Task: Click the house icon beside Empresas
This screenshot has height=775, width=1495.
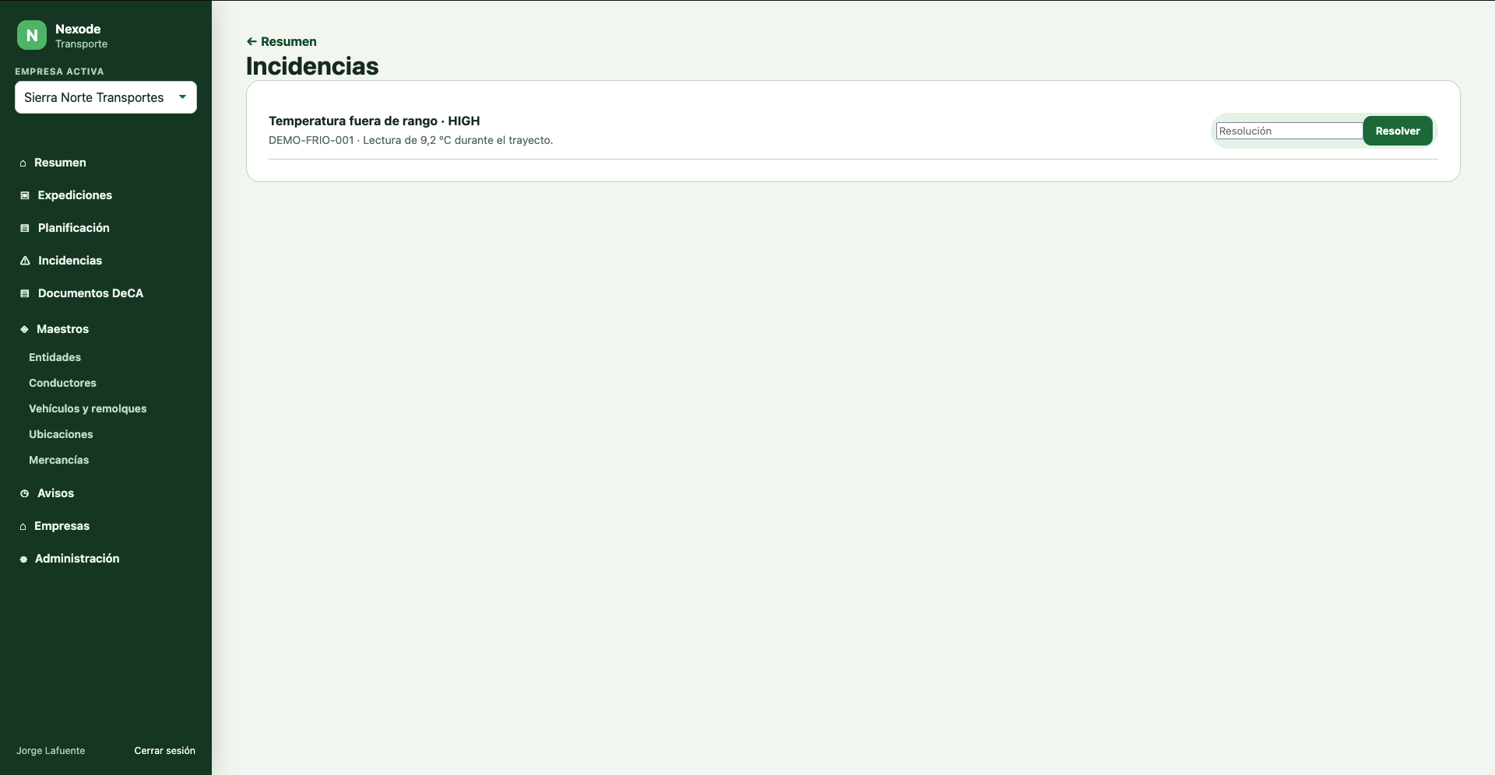Action: click(x=23, y=526)
